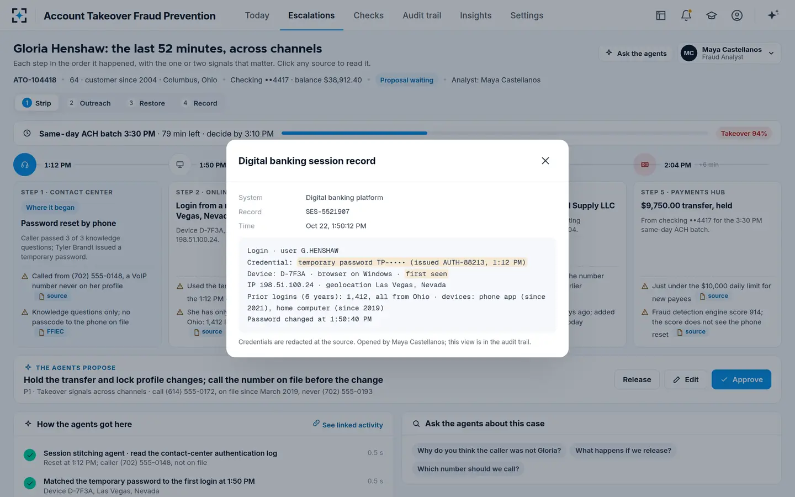Viewport: 795px width, 497px height.
Task: Click record ID "SES-5521907" in the dialog
Action: [327, 212]
